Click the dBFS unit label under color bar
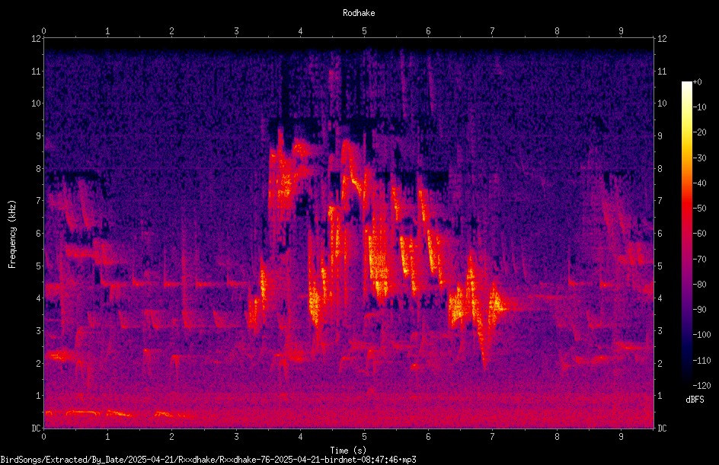The height and width of the screenshot is (465, 719). 695,400
